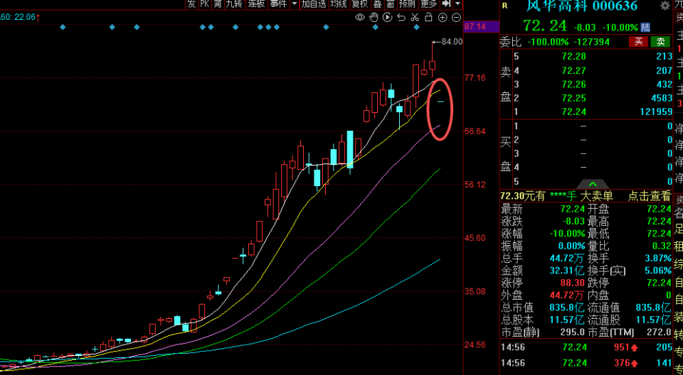683x375 pixels.
Task: Click the trade row with volume 376
Action: [586, 363]
